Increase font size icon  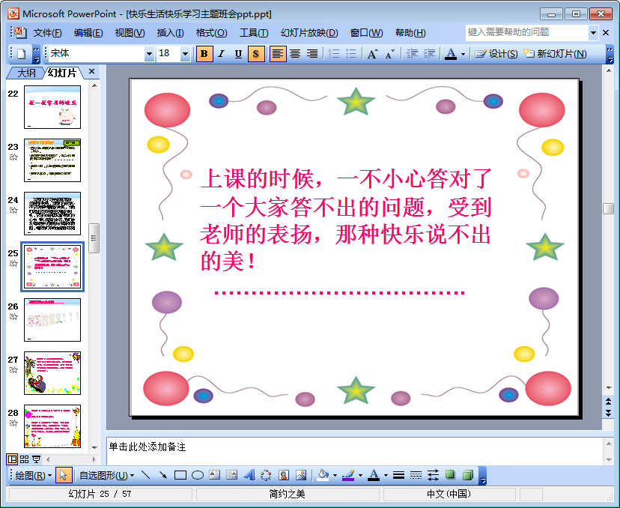click(372, 53)
